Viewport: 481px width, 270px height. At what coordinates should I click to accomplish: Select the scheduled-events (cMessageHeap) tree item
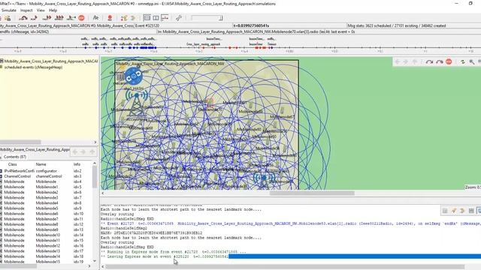(33, 67)
